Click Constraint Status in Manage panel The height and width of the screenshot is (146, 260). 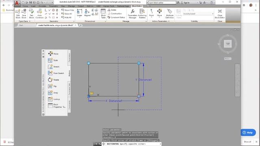pyautogui.click(x=116, y=17)
